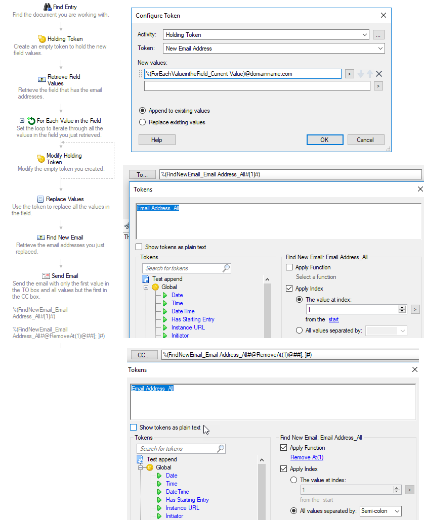
Task: Click green arrow icon beside upper Date token
Action: tap(165, 295)
